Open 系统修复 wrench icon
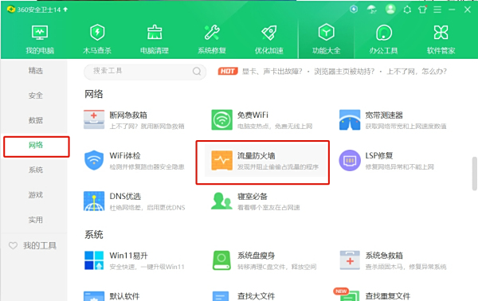 point(212,33)
